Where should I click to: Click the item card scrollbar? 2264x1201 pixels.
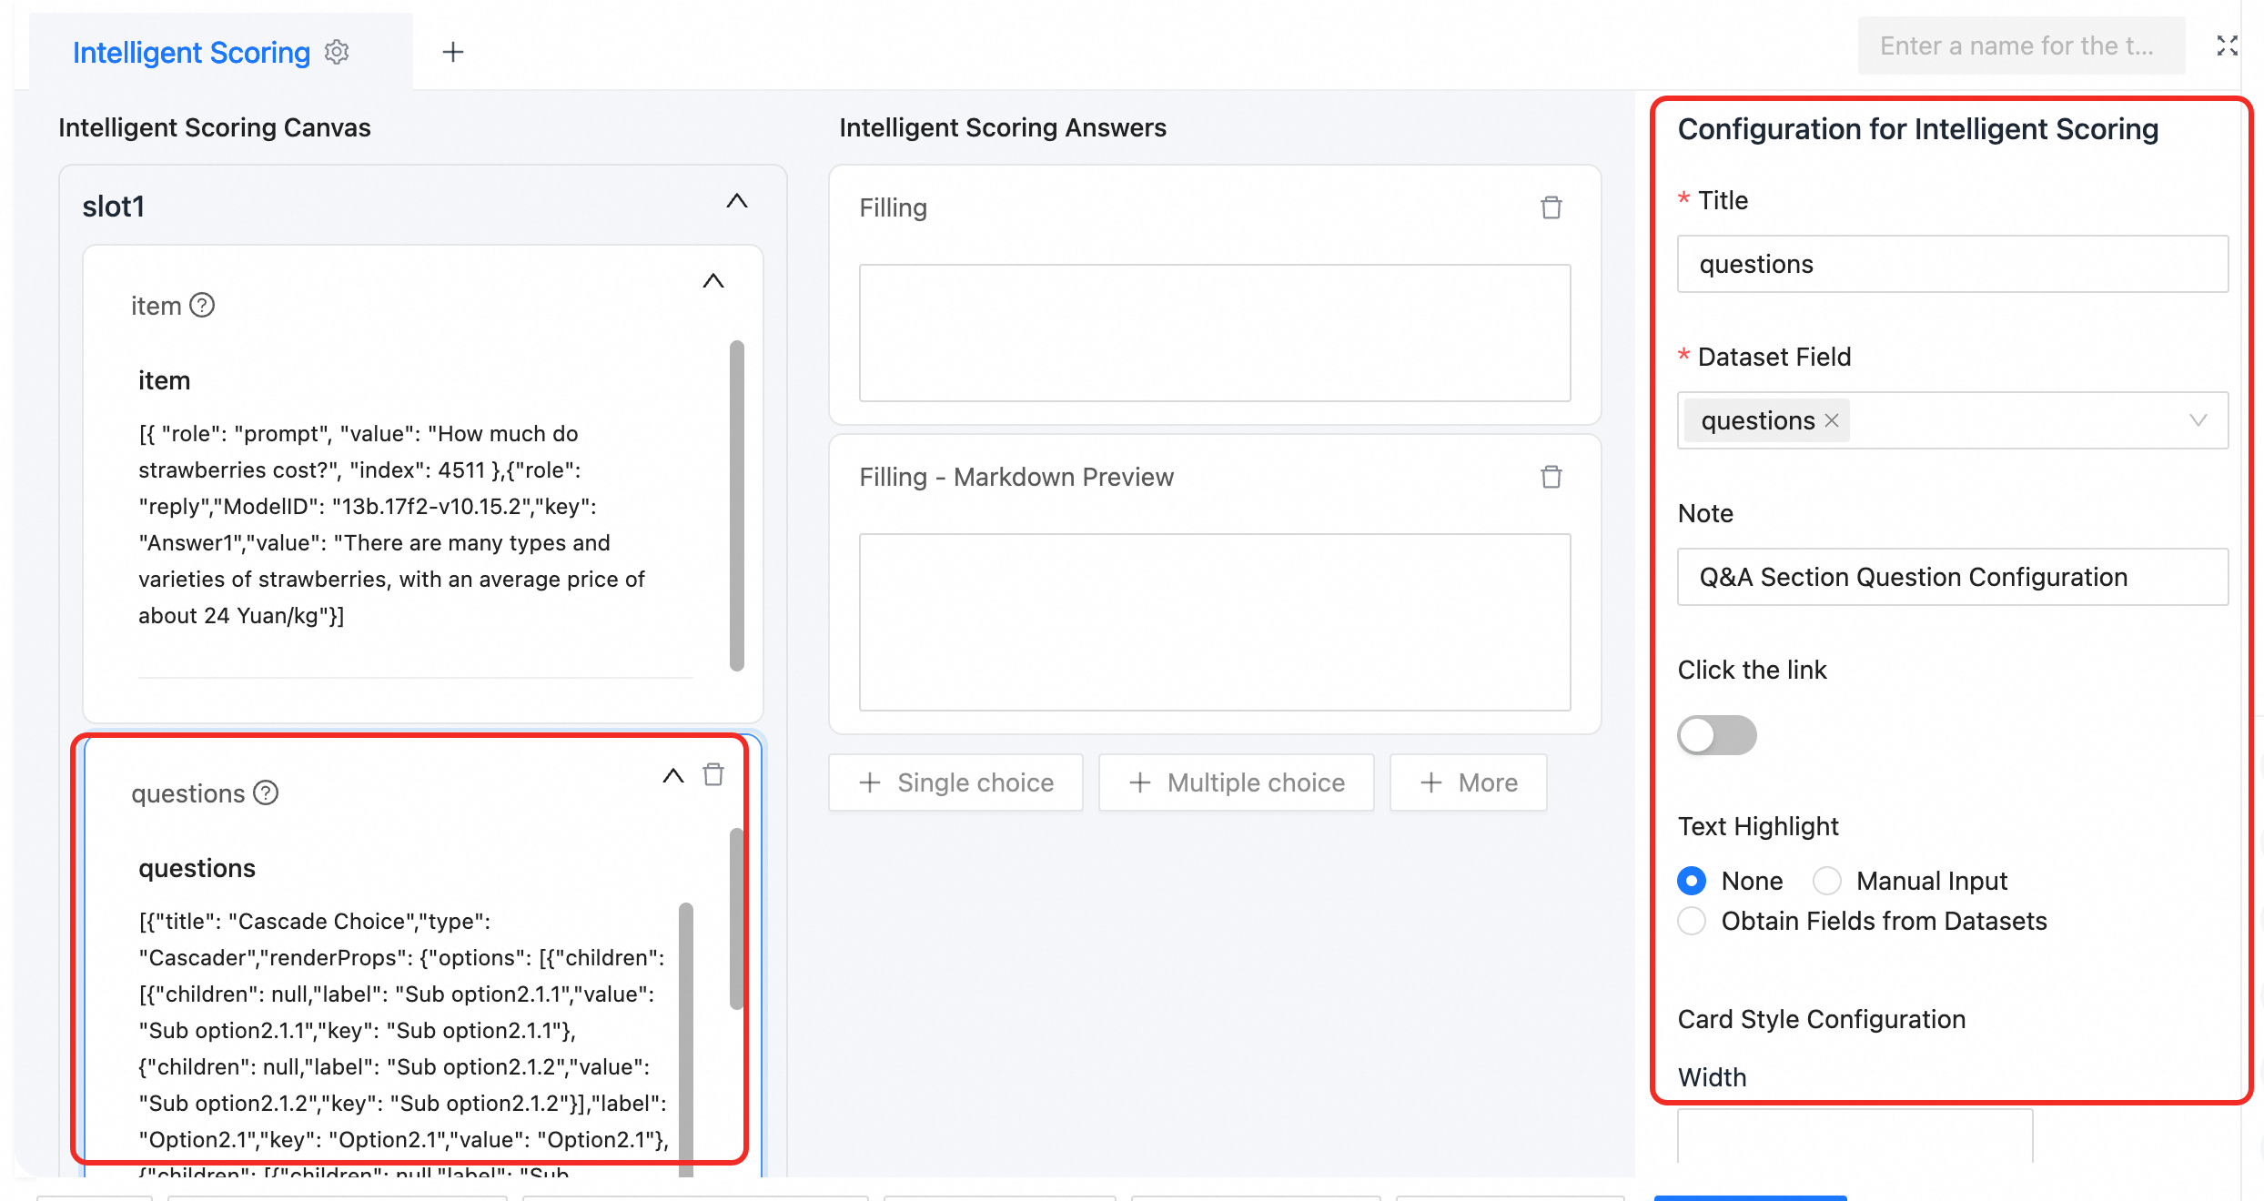pos(737,505)
